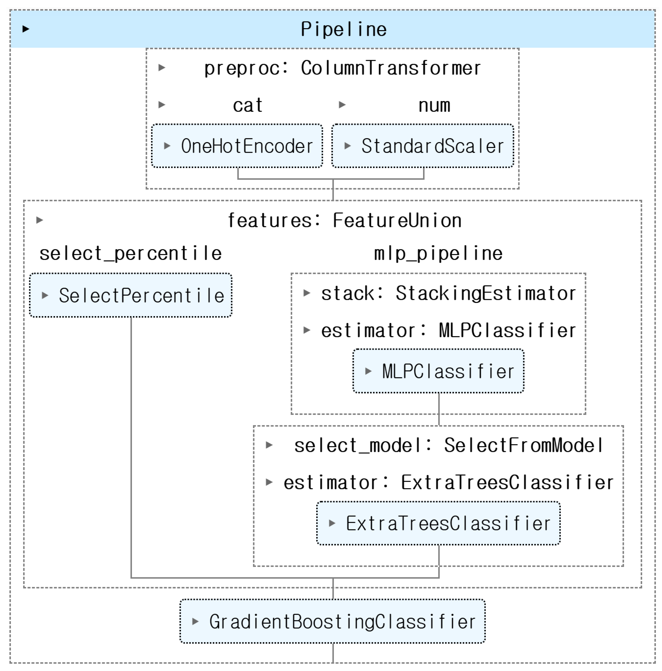Click the OneHotEncoder label text

[x=247, y=146]
